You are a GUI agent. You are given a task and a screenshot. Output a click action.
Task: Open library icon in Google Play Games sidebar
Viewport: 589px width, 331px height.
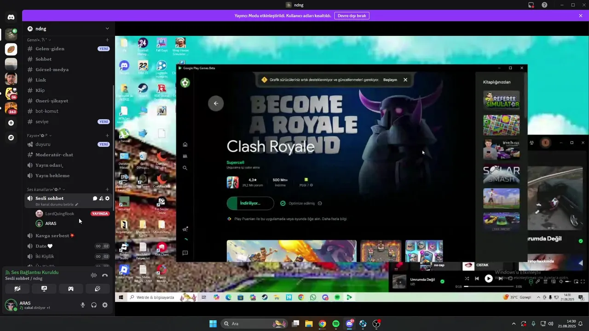(x=185, y=156)
